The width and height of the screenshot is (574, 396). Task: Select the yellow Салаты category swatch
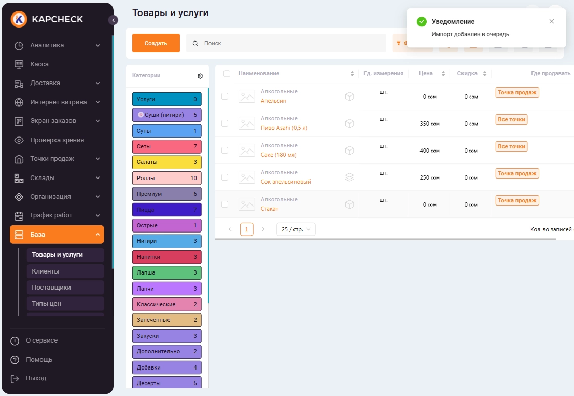166,162
